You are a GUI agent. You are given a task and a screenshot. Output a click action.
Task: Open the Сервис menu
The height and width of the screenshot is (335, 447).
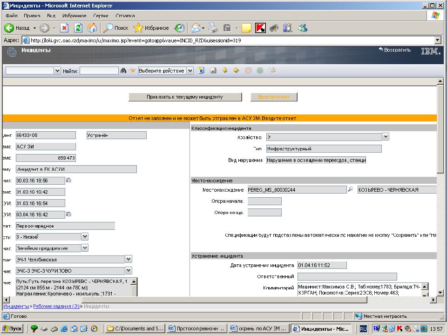[101, 16]
